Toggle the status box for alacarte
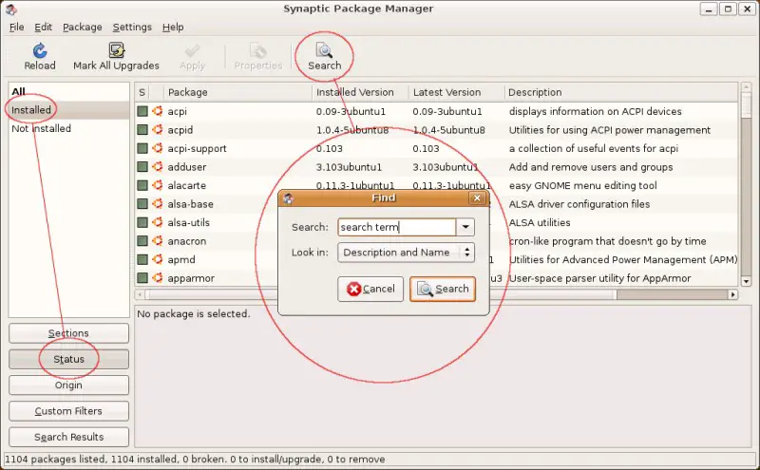Viewport: 760px width, 470px height. click(142, 185)
